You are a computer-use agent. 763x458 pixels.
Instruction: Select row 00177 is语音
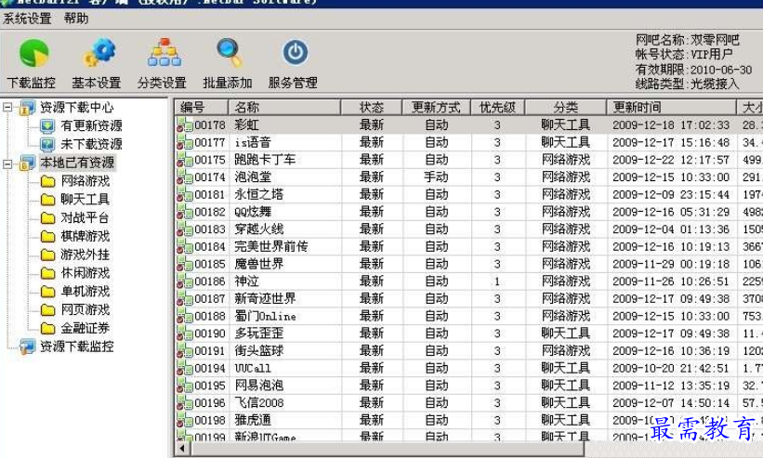(469, 142)
